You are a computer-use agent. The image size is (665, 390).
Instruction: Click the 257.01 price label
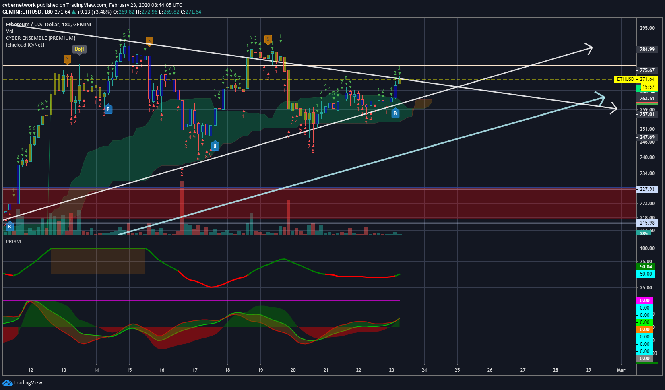coord(647,114)
